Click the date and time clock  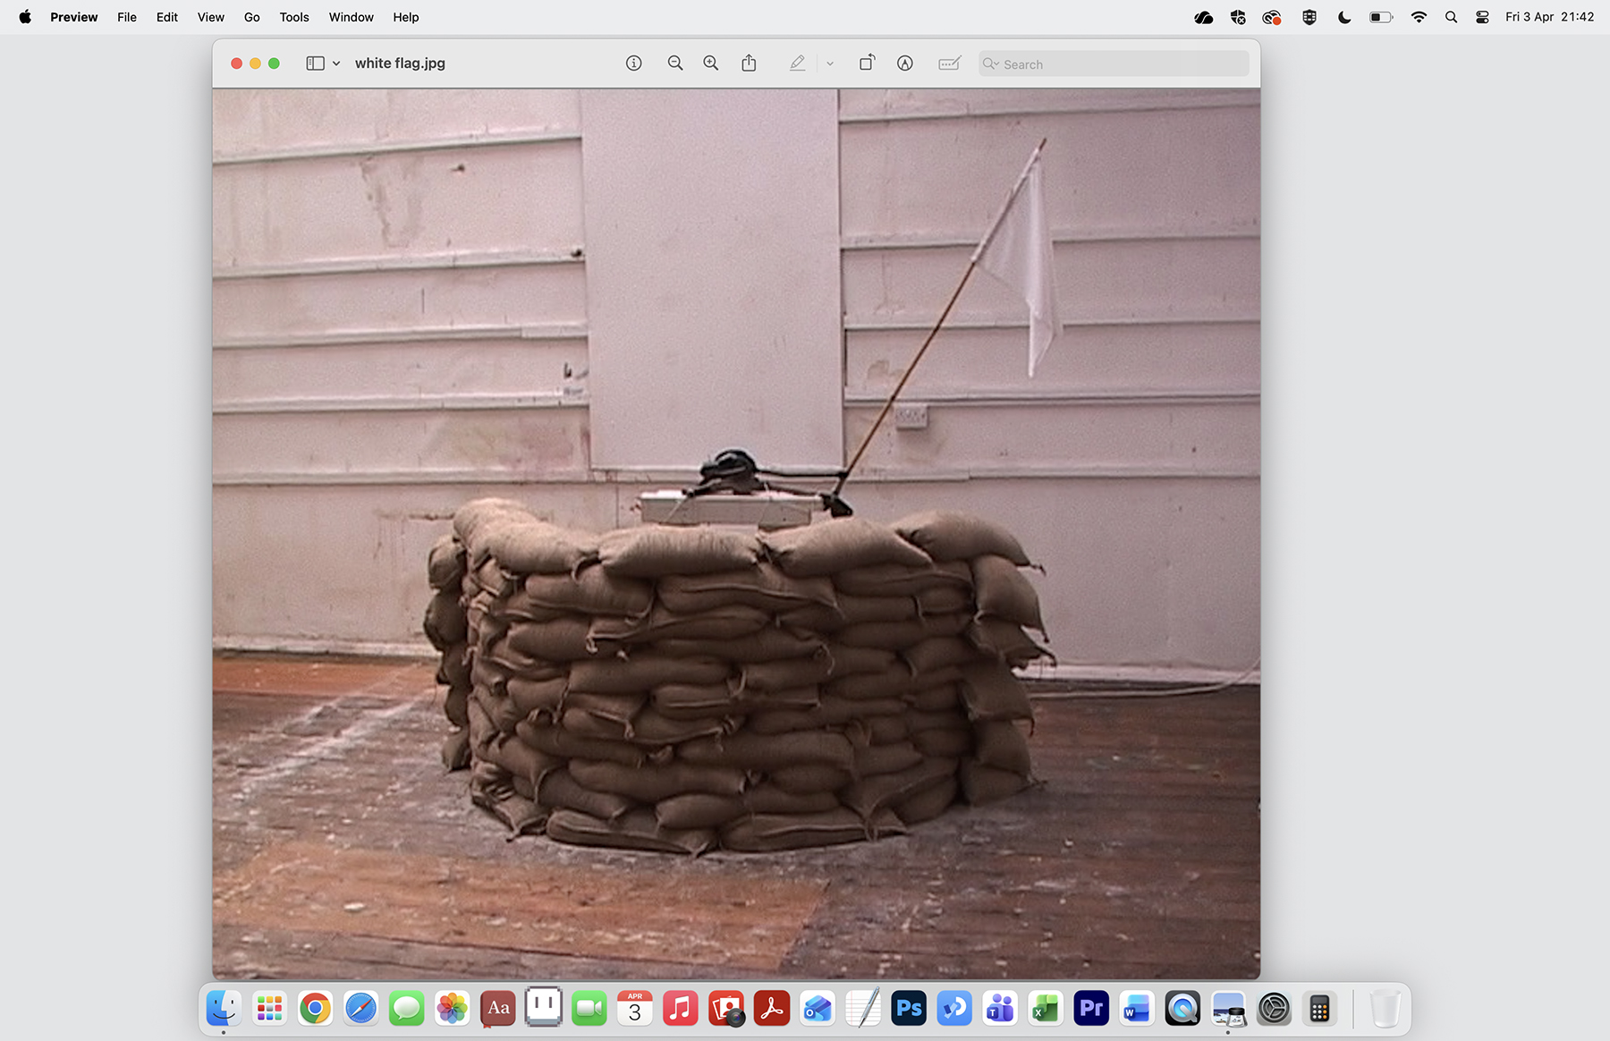1549,17
